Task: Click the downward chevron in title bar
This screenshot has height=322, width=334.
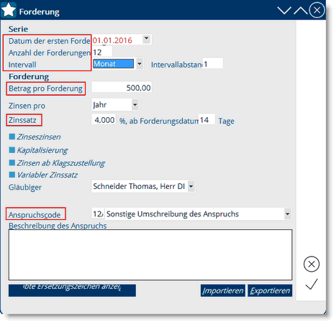Action: point(284,10)
